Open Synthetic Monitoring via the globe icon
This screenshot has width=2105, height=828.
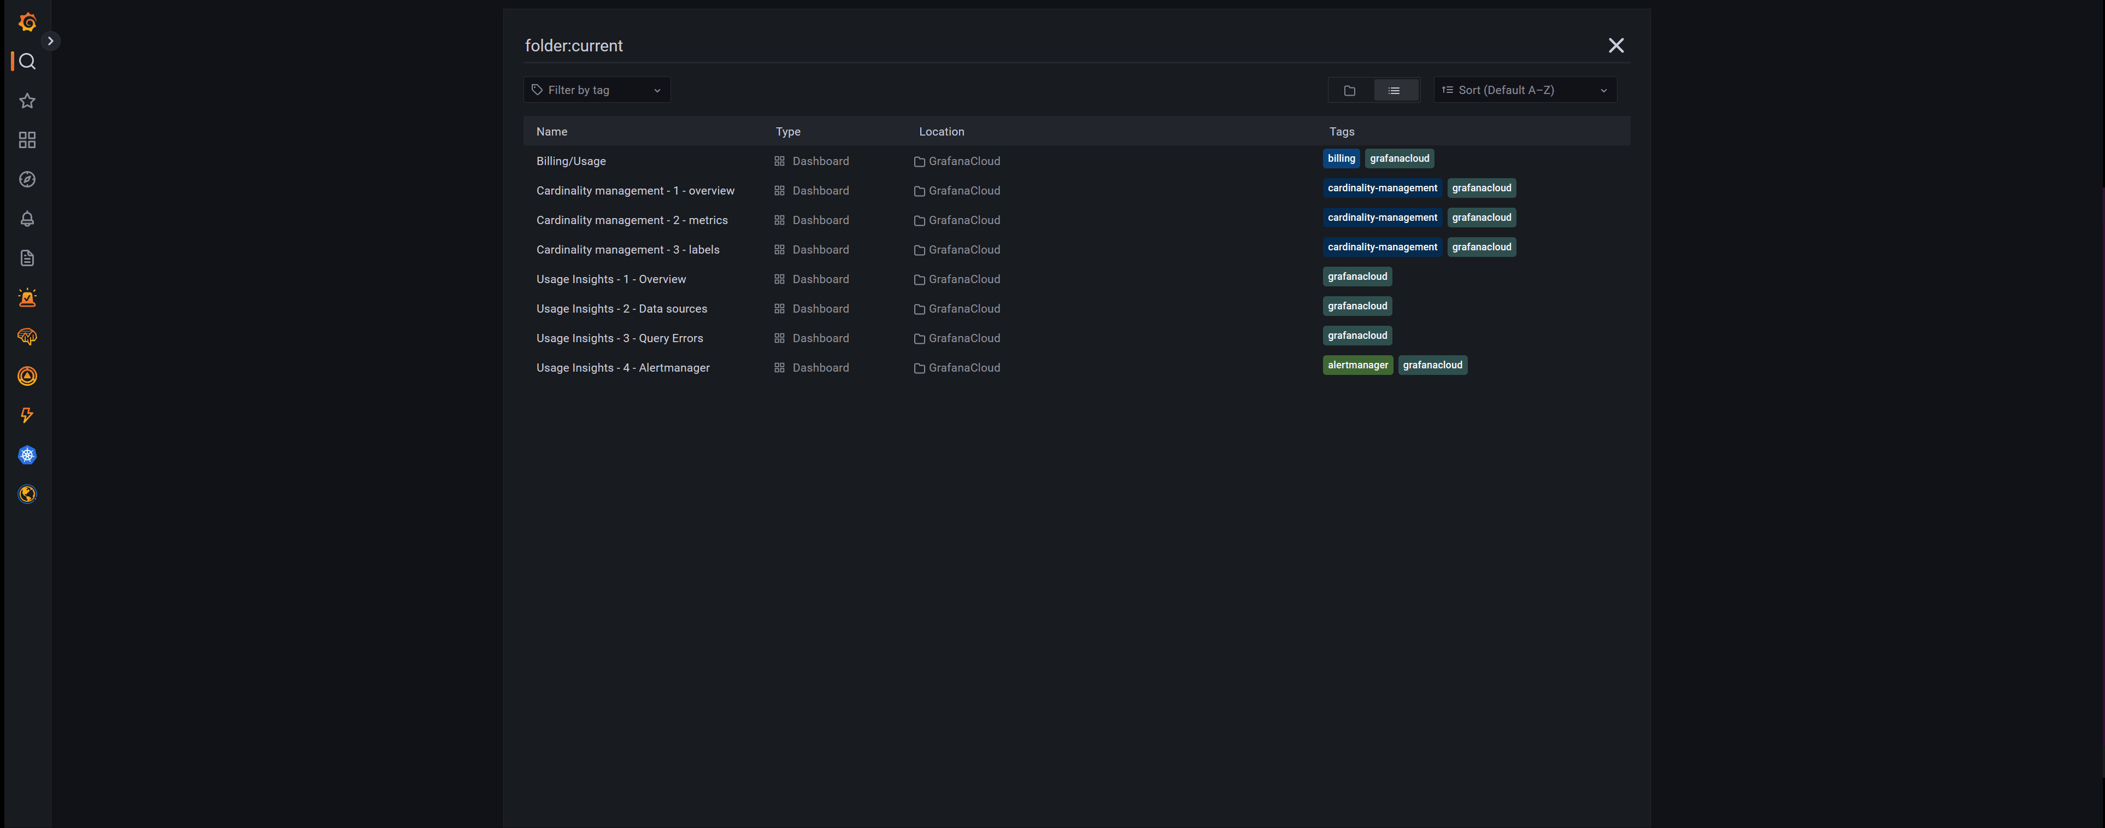click(27, 494)
